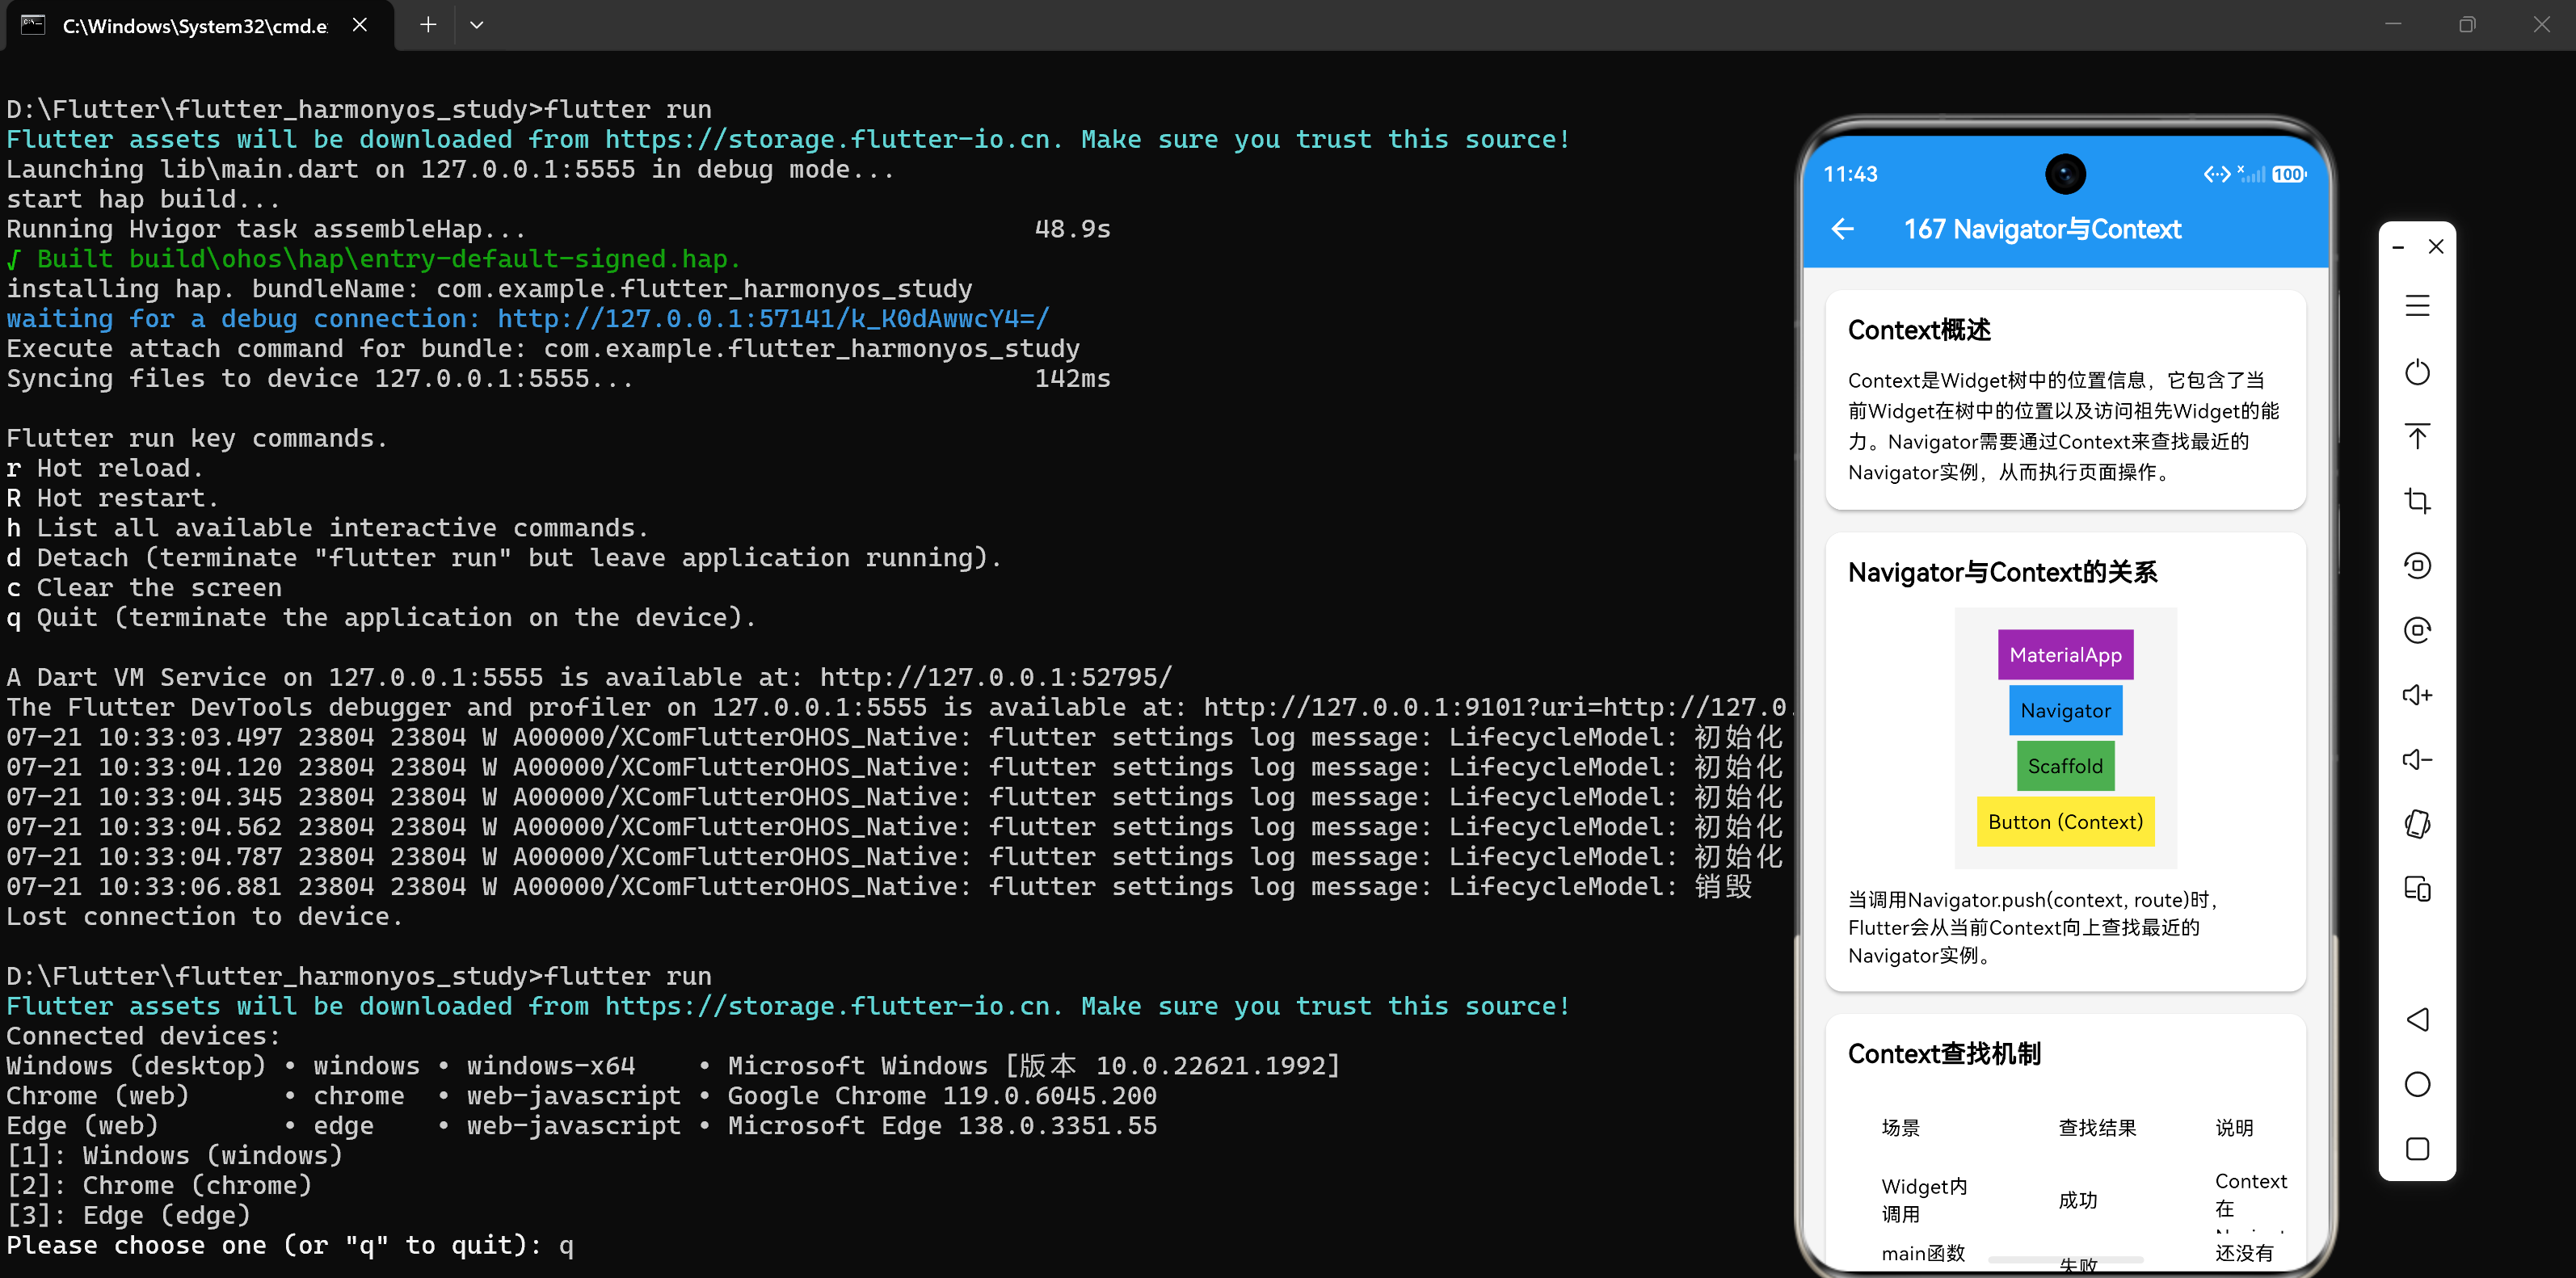Expand the terminal profile dropdown chevron
The image size is (2576, 1278).
point(477,25)
